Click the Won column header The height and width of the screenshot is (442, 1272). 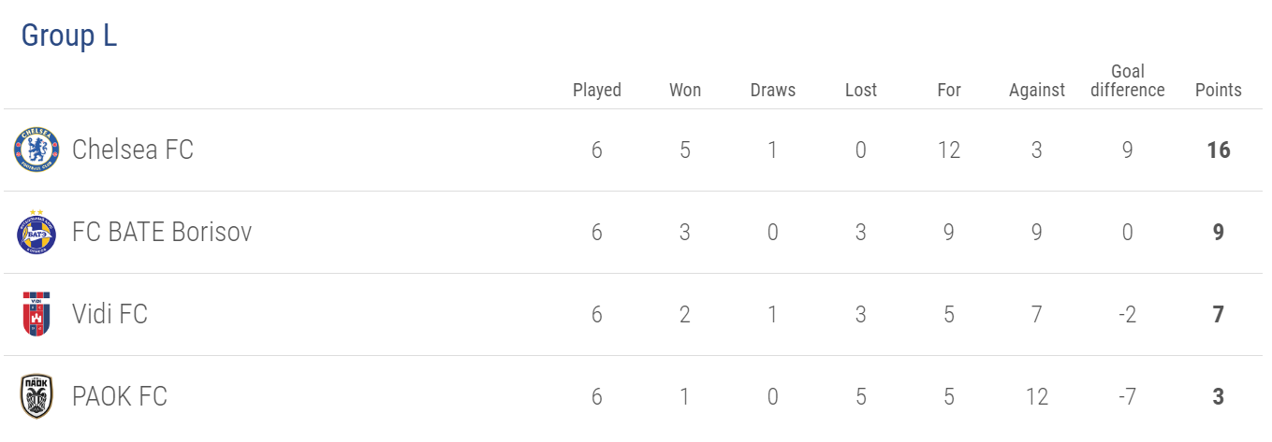coord(685,90)
